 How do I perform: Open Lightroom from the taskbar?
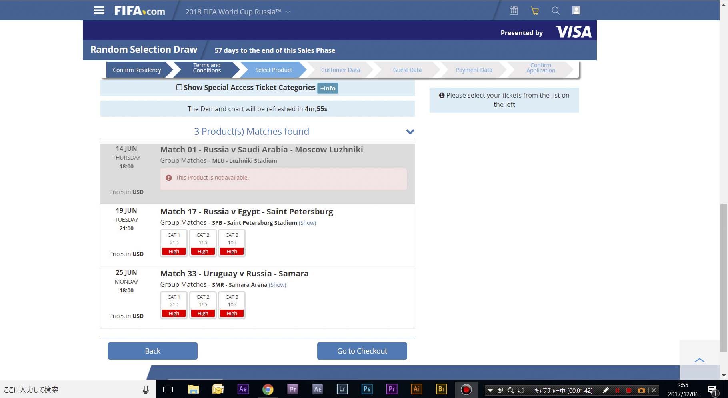342,389
